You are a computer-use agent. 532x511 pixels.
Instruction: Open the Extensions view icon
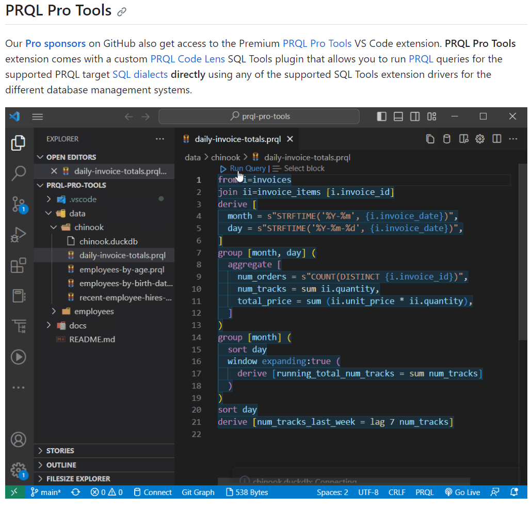(19, 265)
